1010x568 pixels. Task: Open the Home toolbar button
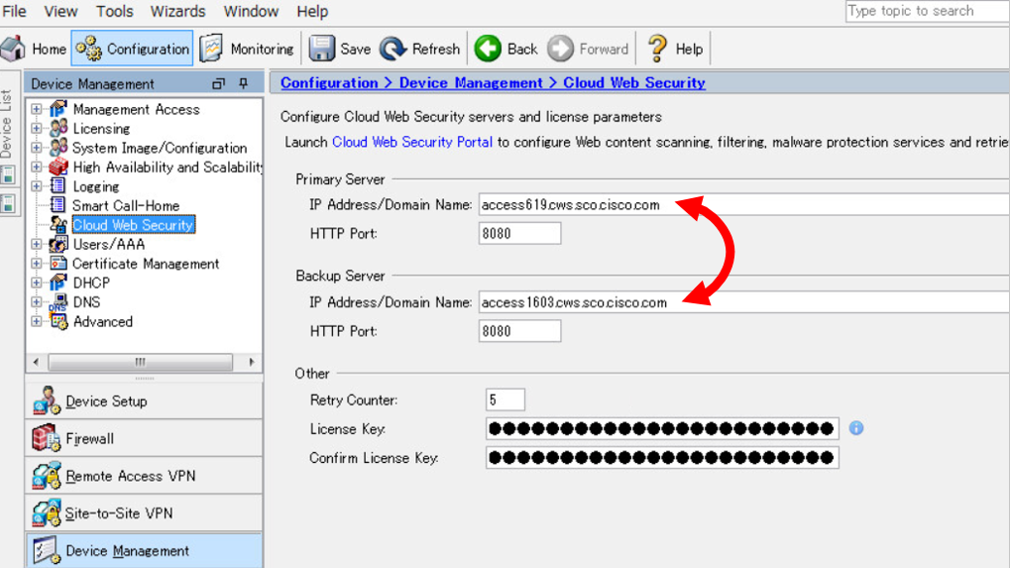pyautogui.click(x=34, y=49)
